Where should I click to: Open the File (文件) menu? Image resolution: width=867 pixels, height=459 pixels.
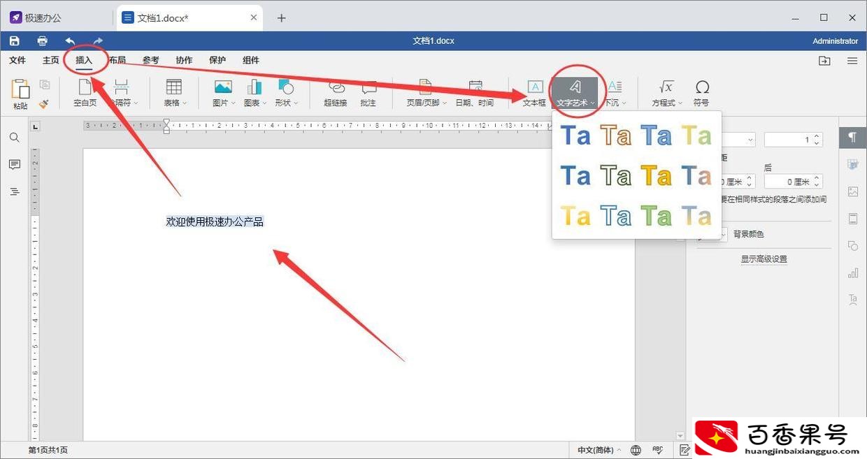(x=17, y=60)
